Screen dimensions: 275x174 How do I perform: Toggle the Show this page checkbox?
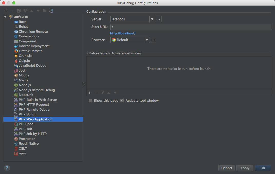[x=90, y=101]
